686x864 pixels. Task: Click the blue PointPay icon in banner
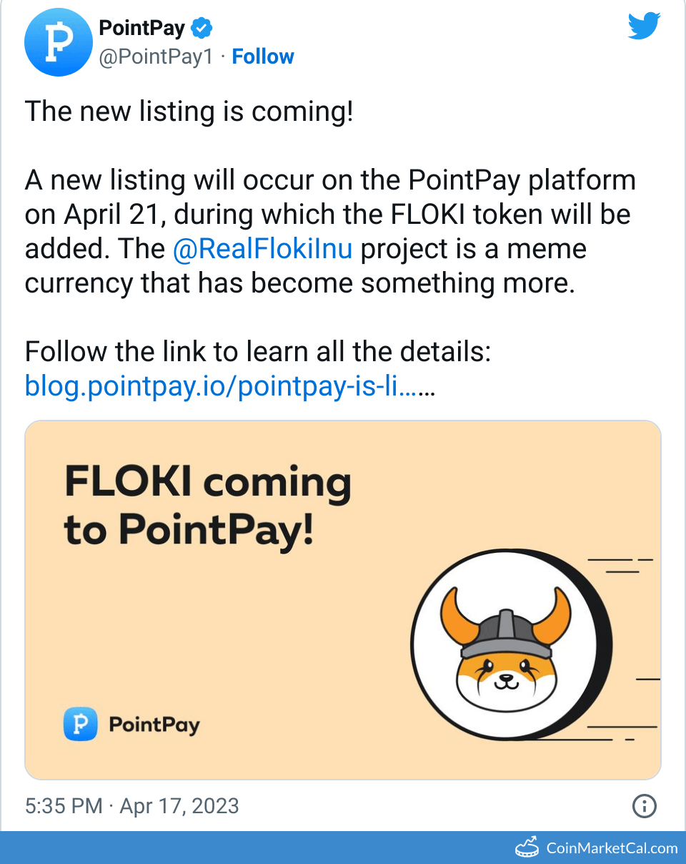coord(81,725)
